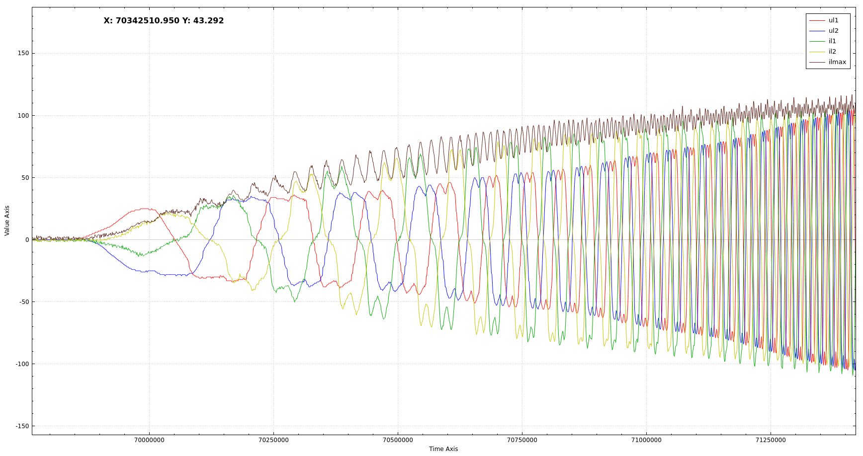Screen dimensions: 863x456
Task: Click the green il1 legend line sample
Action: [x=817, y=41]
